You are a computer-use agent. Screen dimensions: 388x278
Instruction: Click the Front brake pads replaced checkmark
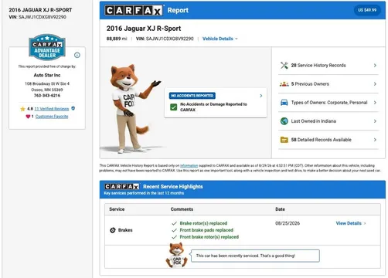[175, 230]
